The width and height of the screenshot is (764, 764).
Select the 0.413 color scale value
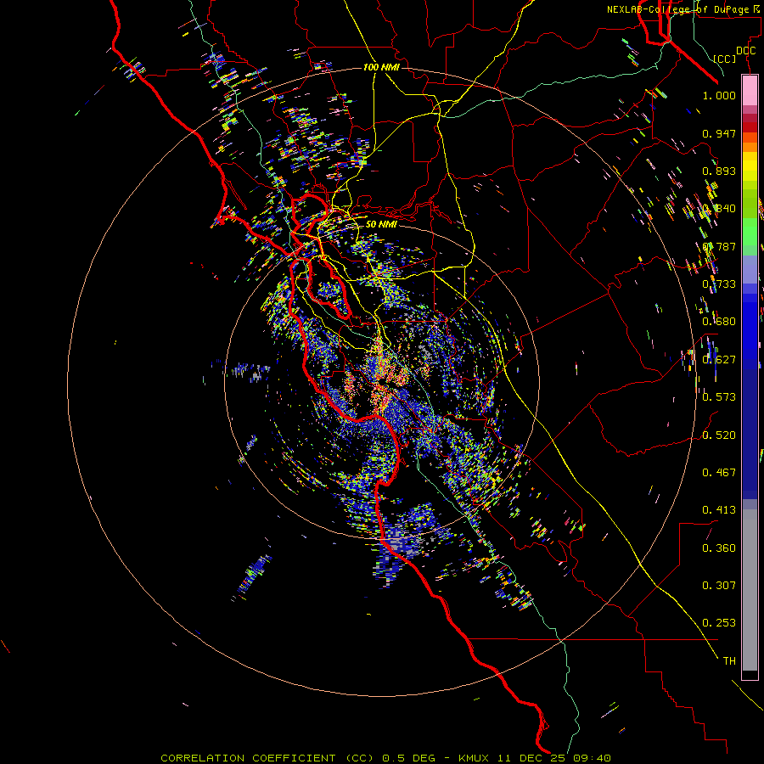pos(719,510)
